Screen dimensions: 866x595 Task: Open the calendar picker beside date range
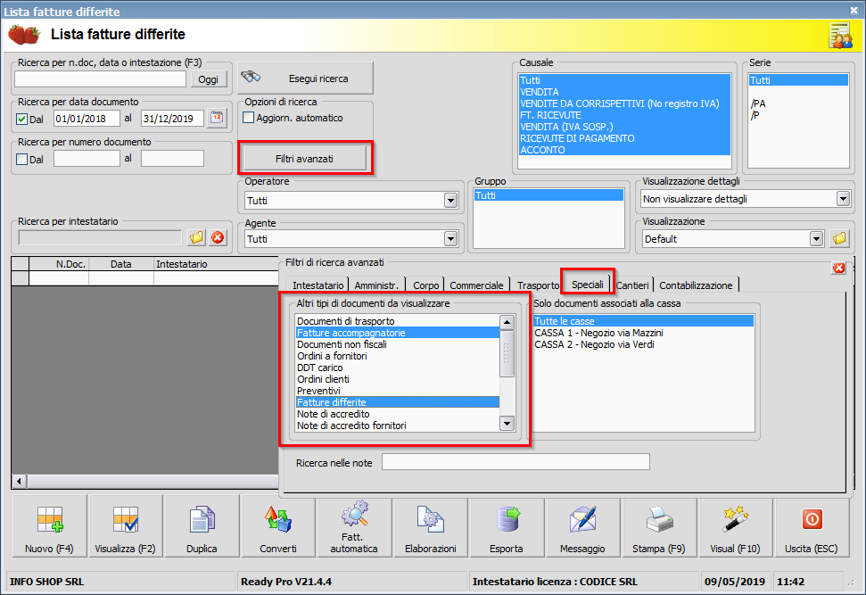point(217,118)
